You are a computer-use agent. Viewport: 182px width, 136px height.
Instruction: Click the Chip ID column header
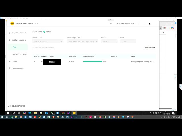pyautogui.click(x=52, y=56)
